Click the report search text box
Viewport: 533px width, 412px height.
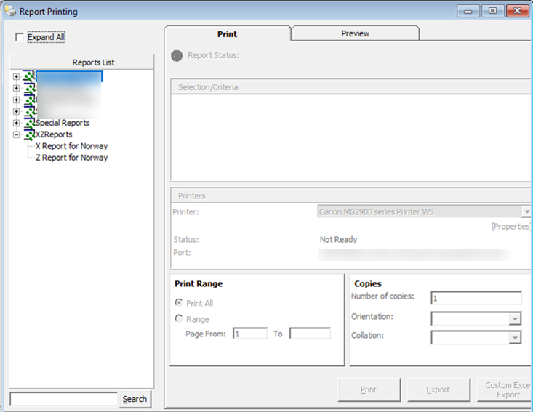[x=63, y=399]
